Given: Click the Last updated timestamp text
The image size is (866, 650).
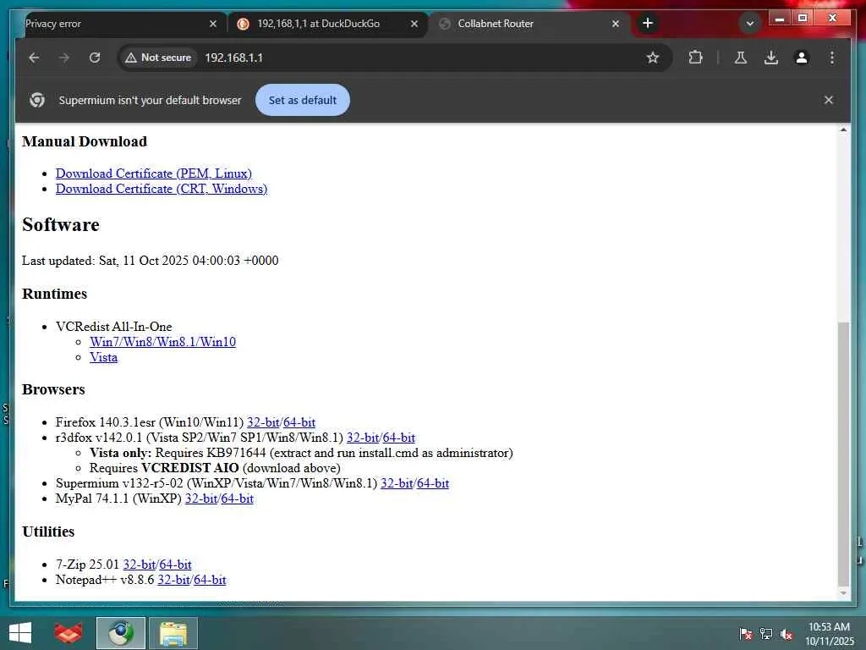Looking at the screenshot, I should [x=151, y=261].
